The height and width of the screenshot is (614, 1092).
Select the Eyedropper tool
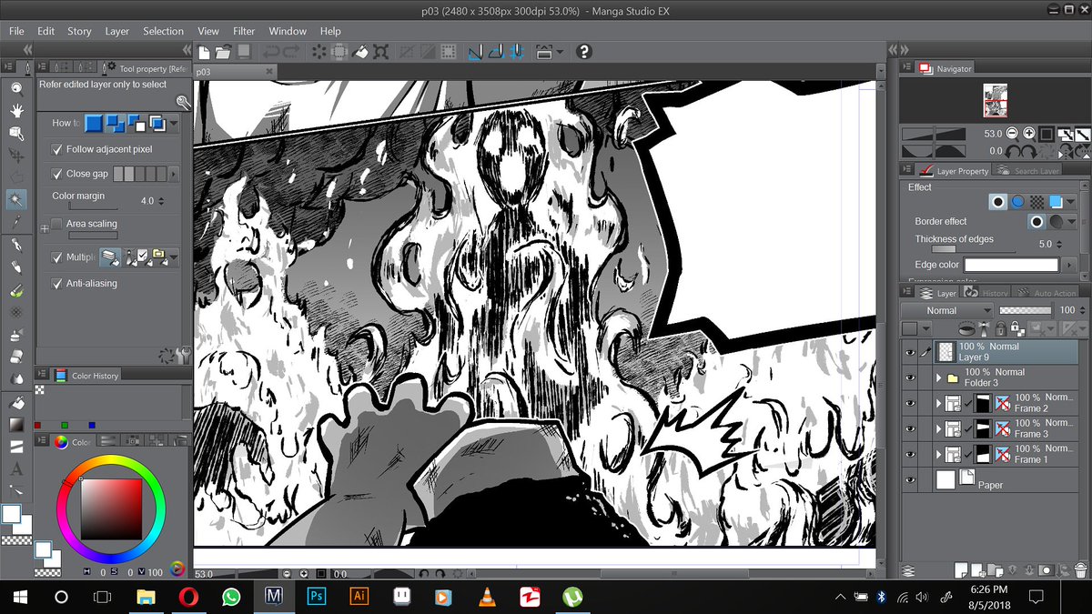click(x=16, y=221)
